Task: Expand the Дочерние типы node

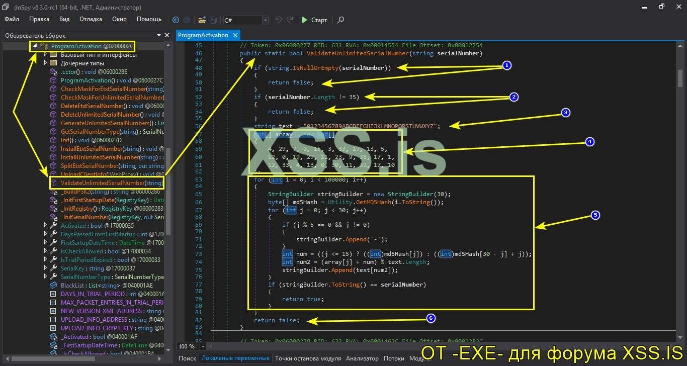Action: pos(45,63)
